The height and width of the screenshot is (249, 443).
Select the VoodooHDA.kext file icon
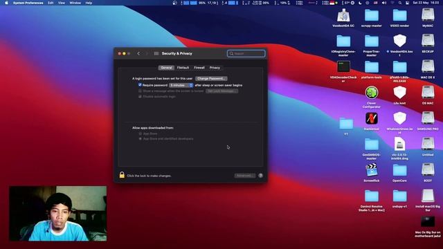[399, 41]
